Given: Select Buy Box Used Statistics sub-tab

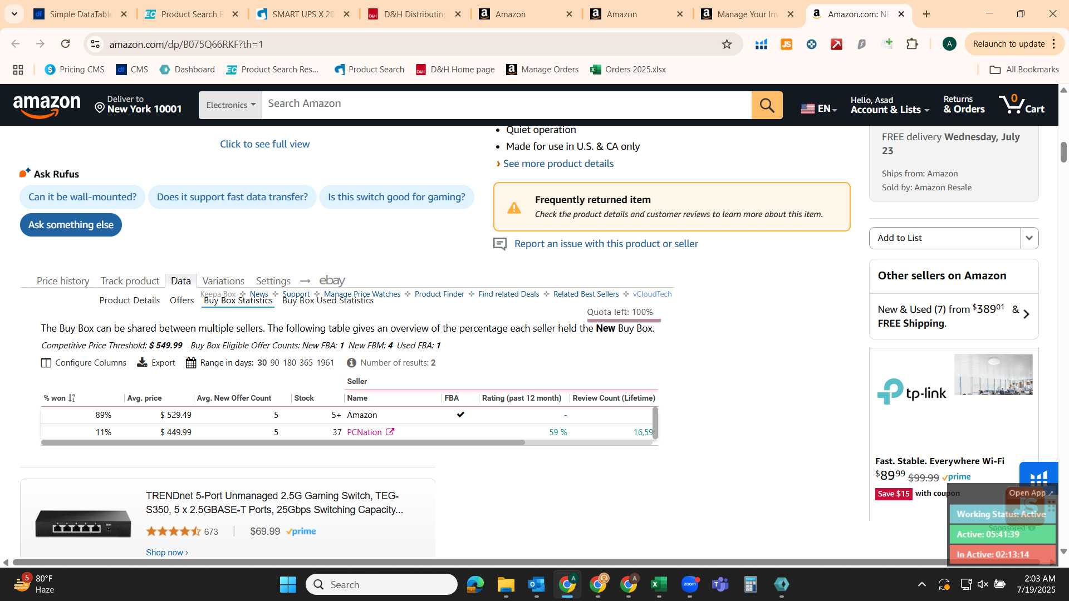Looking at the screenshot, I should [x=328, y=300].
